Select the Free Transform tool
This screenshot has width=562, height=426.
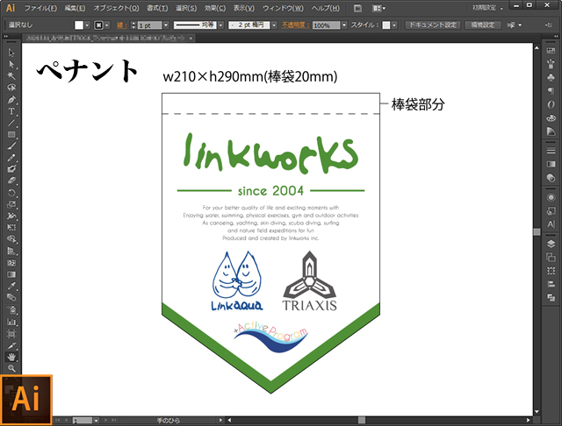pyautogui.click(x=11, y=228)
